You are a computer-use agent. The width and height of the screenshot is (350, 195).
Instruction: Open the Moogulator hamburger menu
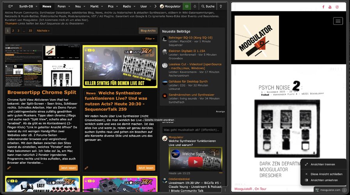(x=338, y=21)
